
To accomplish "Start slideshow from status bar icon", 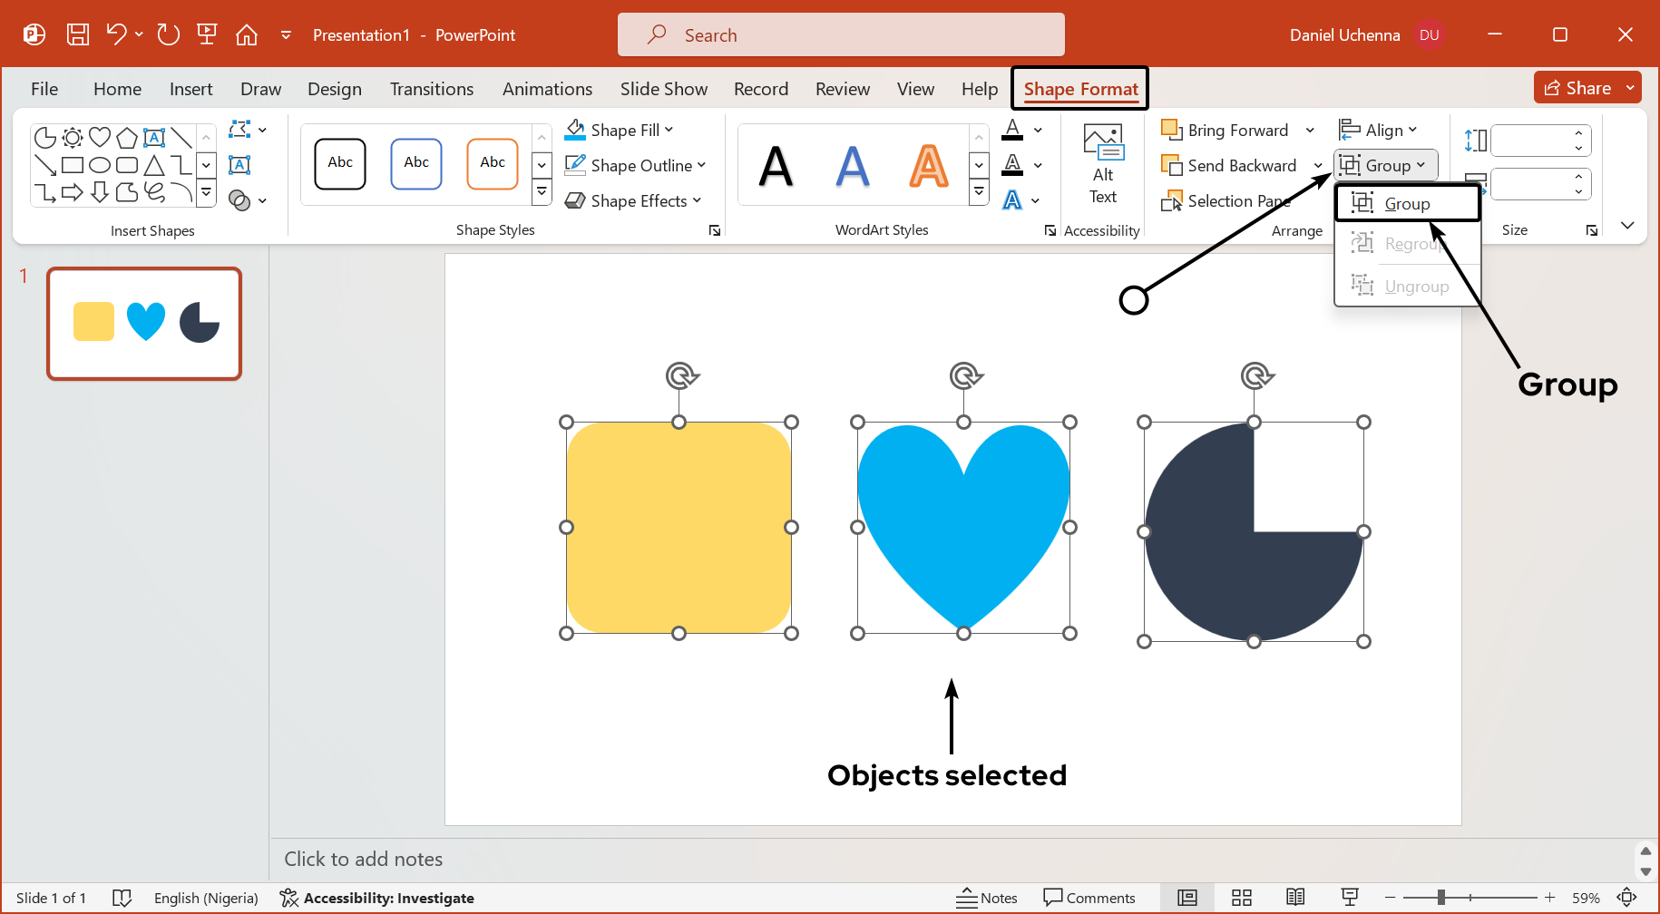I will pos(1350,898).
